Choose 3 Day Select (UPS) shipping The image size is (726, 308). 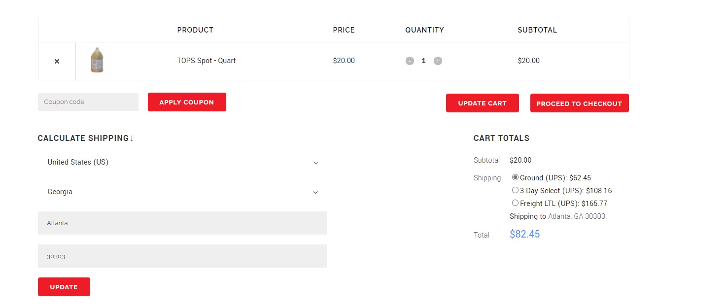[516, 190]
